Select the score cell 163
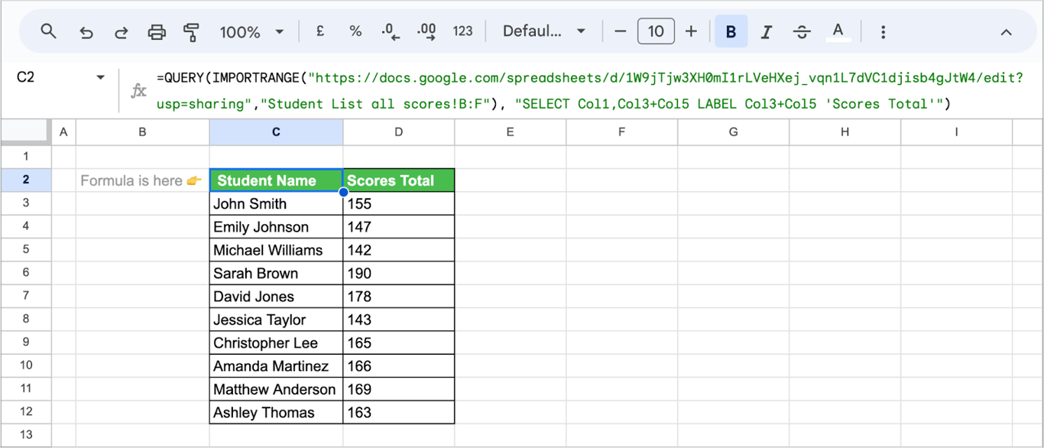The height and width of the screenshot is (448, 1044). tap(398, 412)
